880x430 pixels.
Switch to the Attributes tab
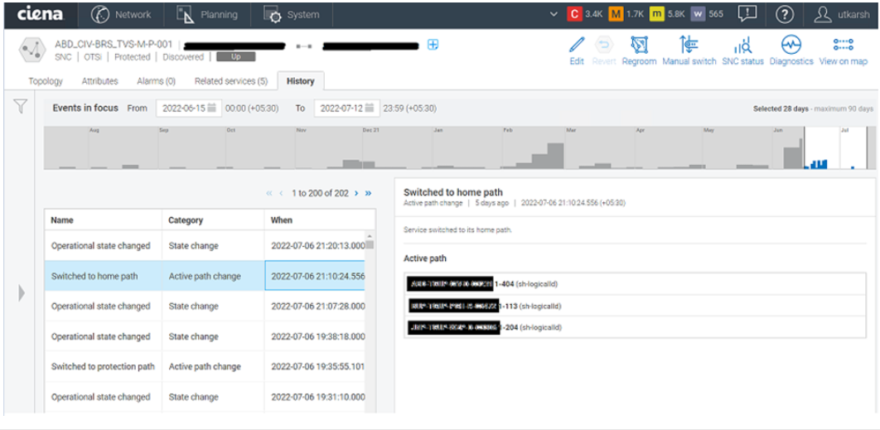(100, 81)
